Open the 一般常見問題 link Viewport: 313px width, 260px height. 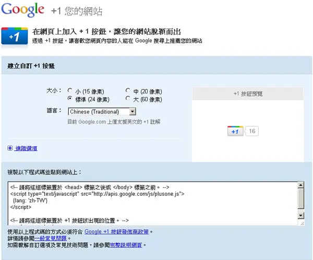[x=51, y=238]
